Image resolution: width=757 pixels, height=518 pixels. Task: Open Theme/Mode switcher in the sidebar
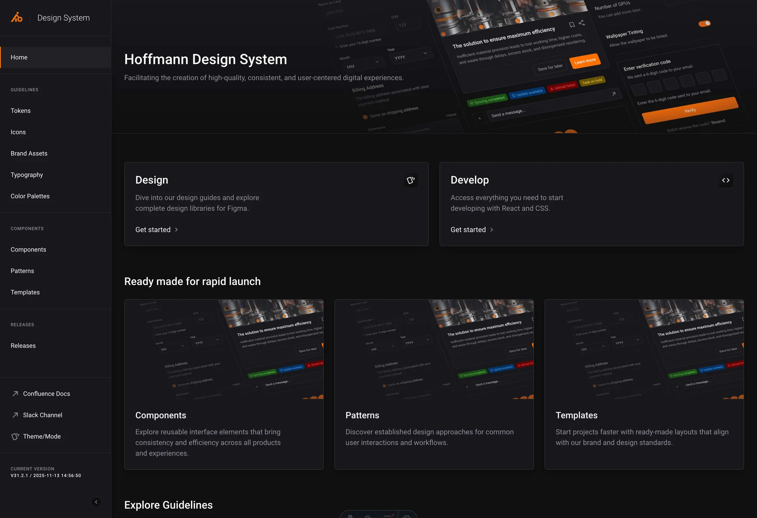coord(41,436)
